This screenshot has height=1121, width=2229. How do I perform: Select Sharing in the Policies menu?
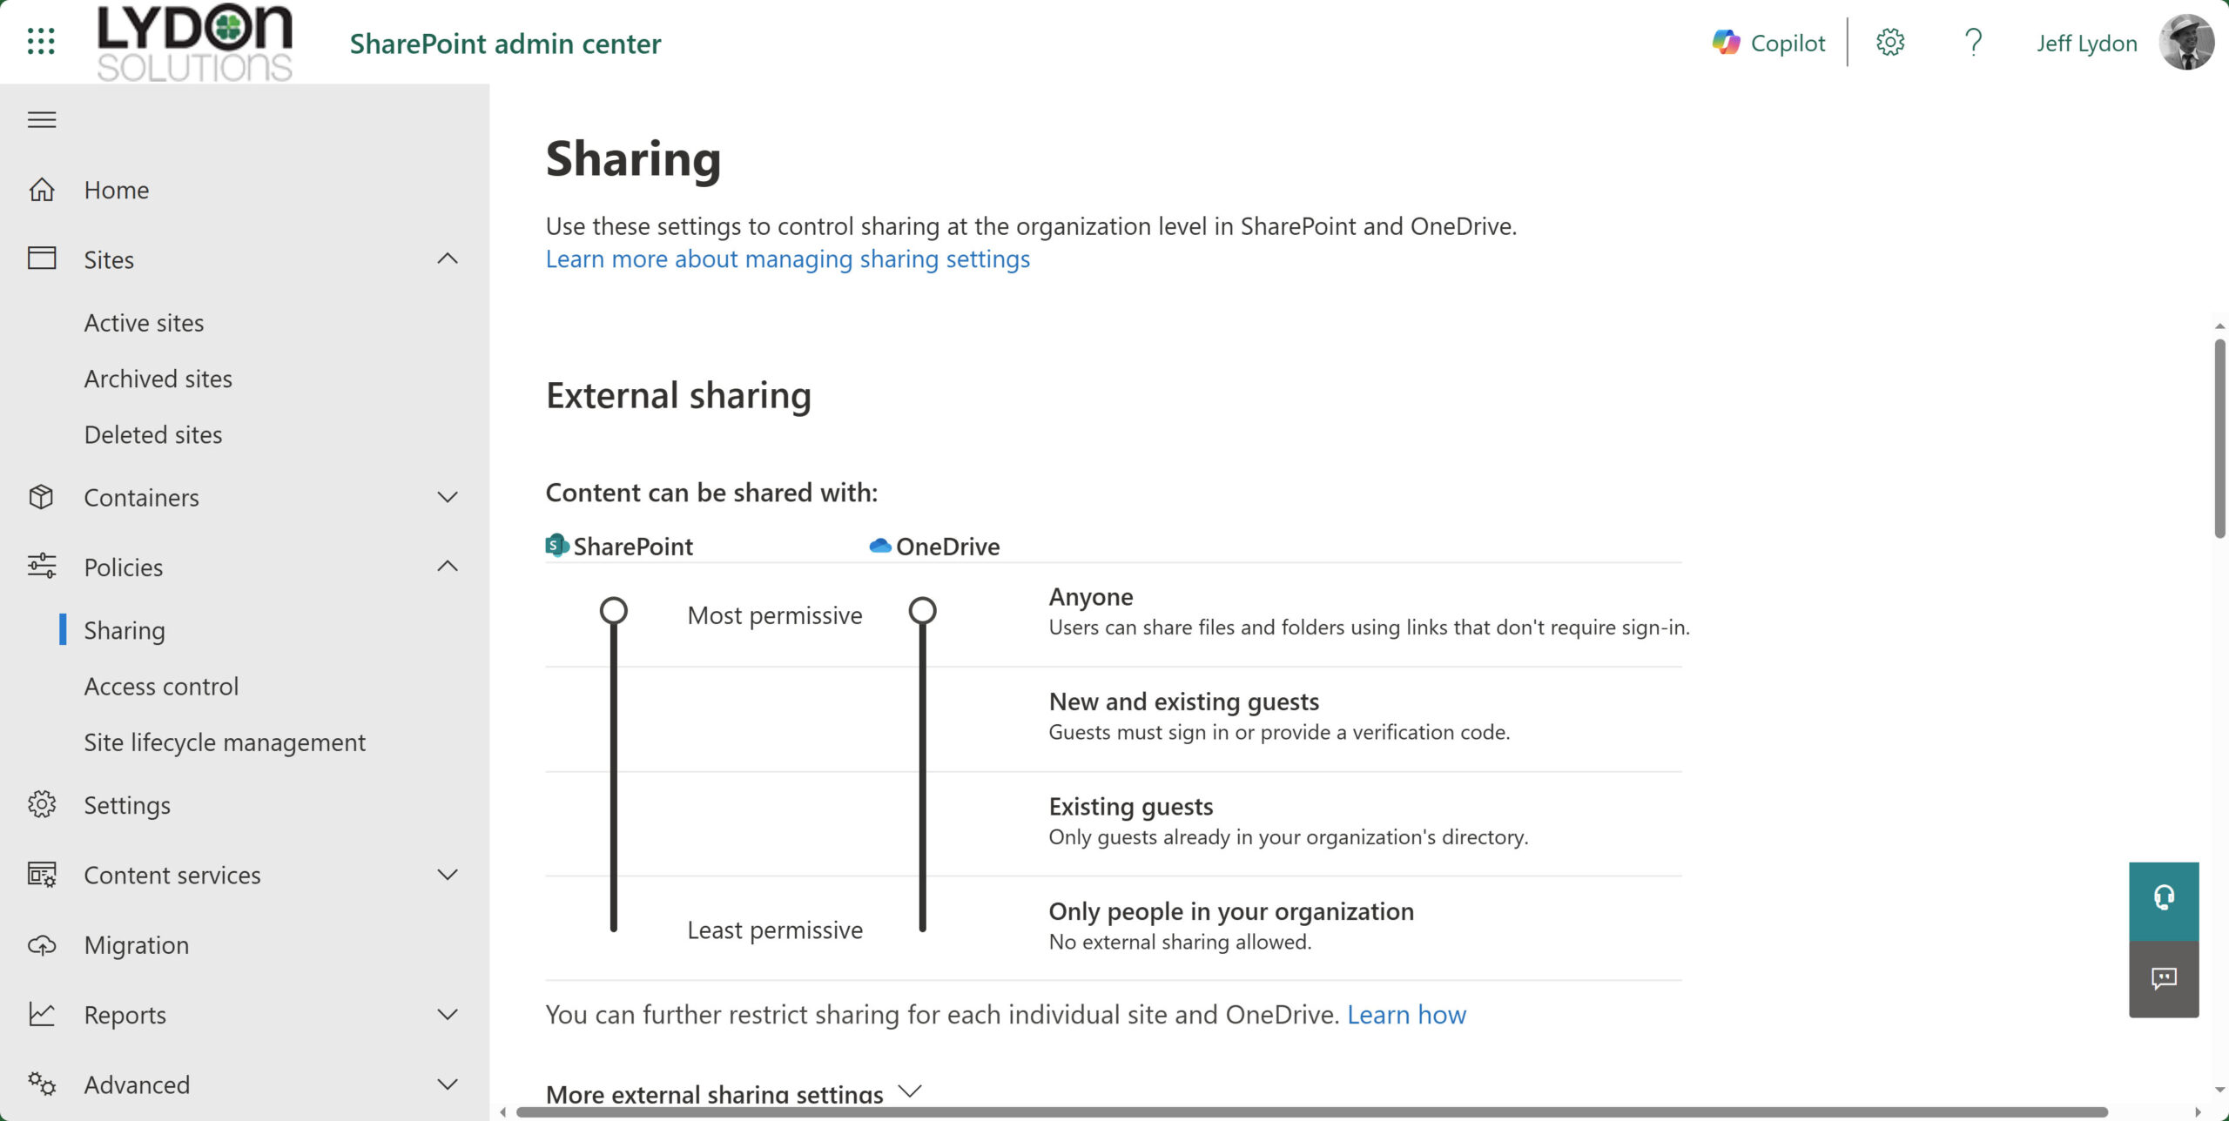coord(125,630)
